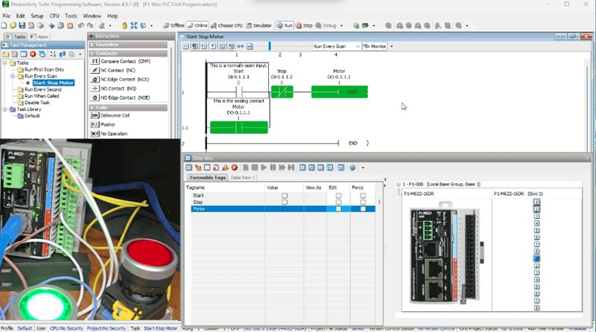
Task: Click the green Motor sealing contact on rung 1.1
Action: [x=238, y=127]
